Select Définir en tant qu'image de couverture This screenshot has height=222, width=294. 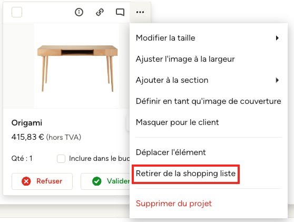pos(209,101)
